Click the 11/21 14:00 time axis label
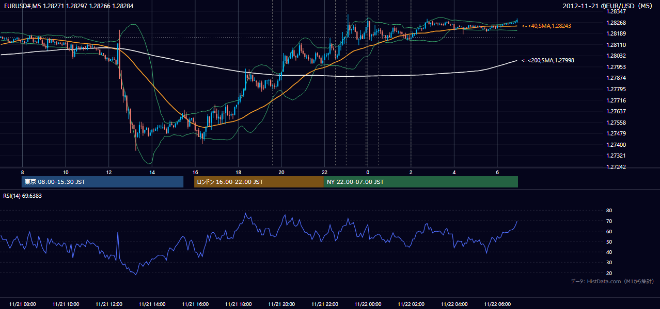The image size is (660, 309). [x=152, y=304]
